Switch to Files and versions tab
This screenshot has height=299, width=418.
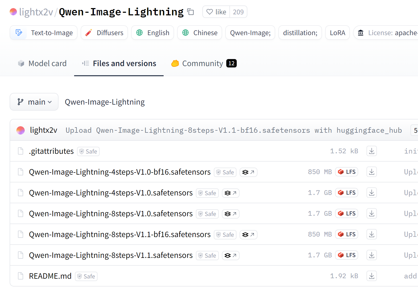tap(119, 63)
